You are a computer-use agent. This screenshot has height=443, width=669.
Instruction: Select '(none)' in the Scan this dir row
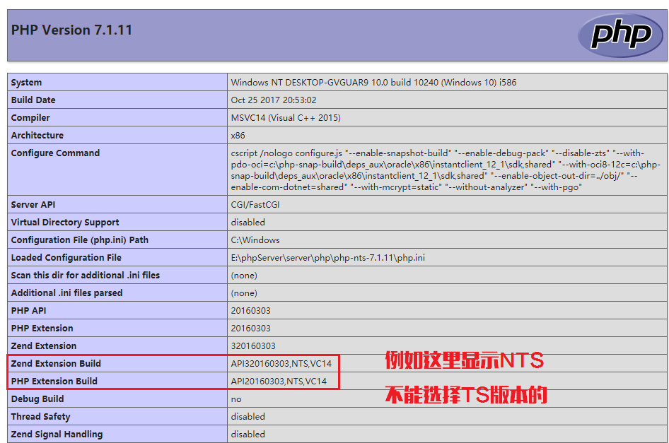click(244, 276)
